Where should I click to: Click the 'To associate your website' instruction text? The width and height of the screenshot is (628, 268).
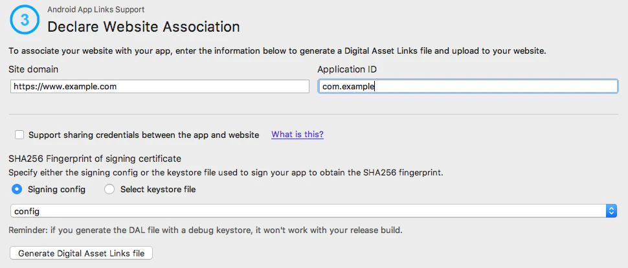click(x=277, y=51)
